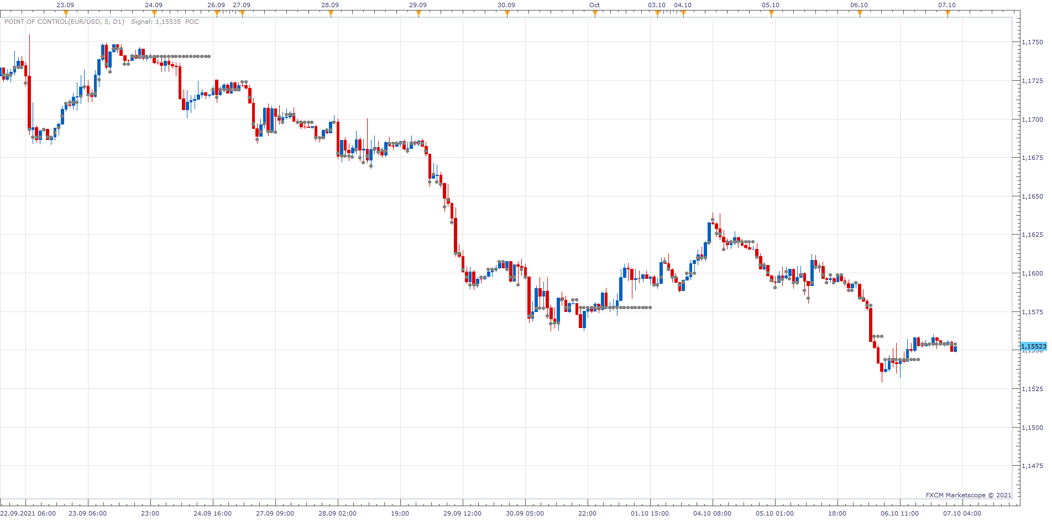This screenshot has height=520, width=1052.
Task: Click the 23.09 06:00 time axis label
Action: [x=88, y=513]
